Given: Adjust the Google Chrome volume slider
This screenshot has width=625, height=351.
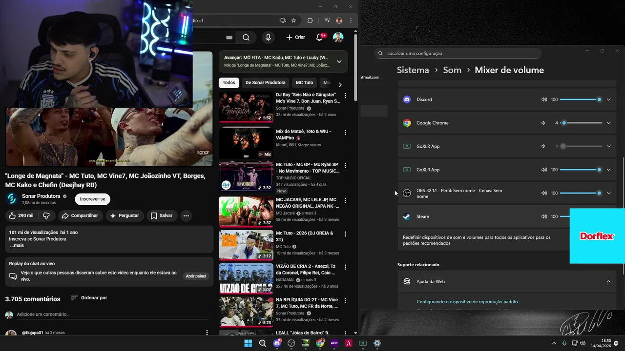Looking at the screenshot, I should (581, 123).
